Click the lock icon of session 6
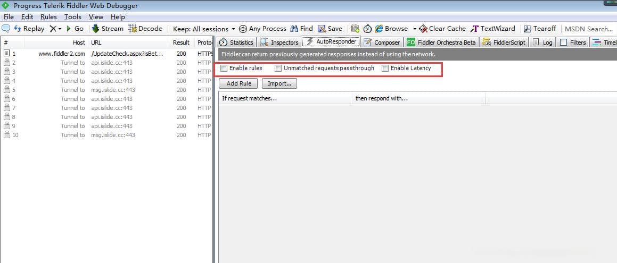 coord(7,98)
